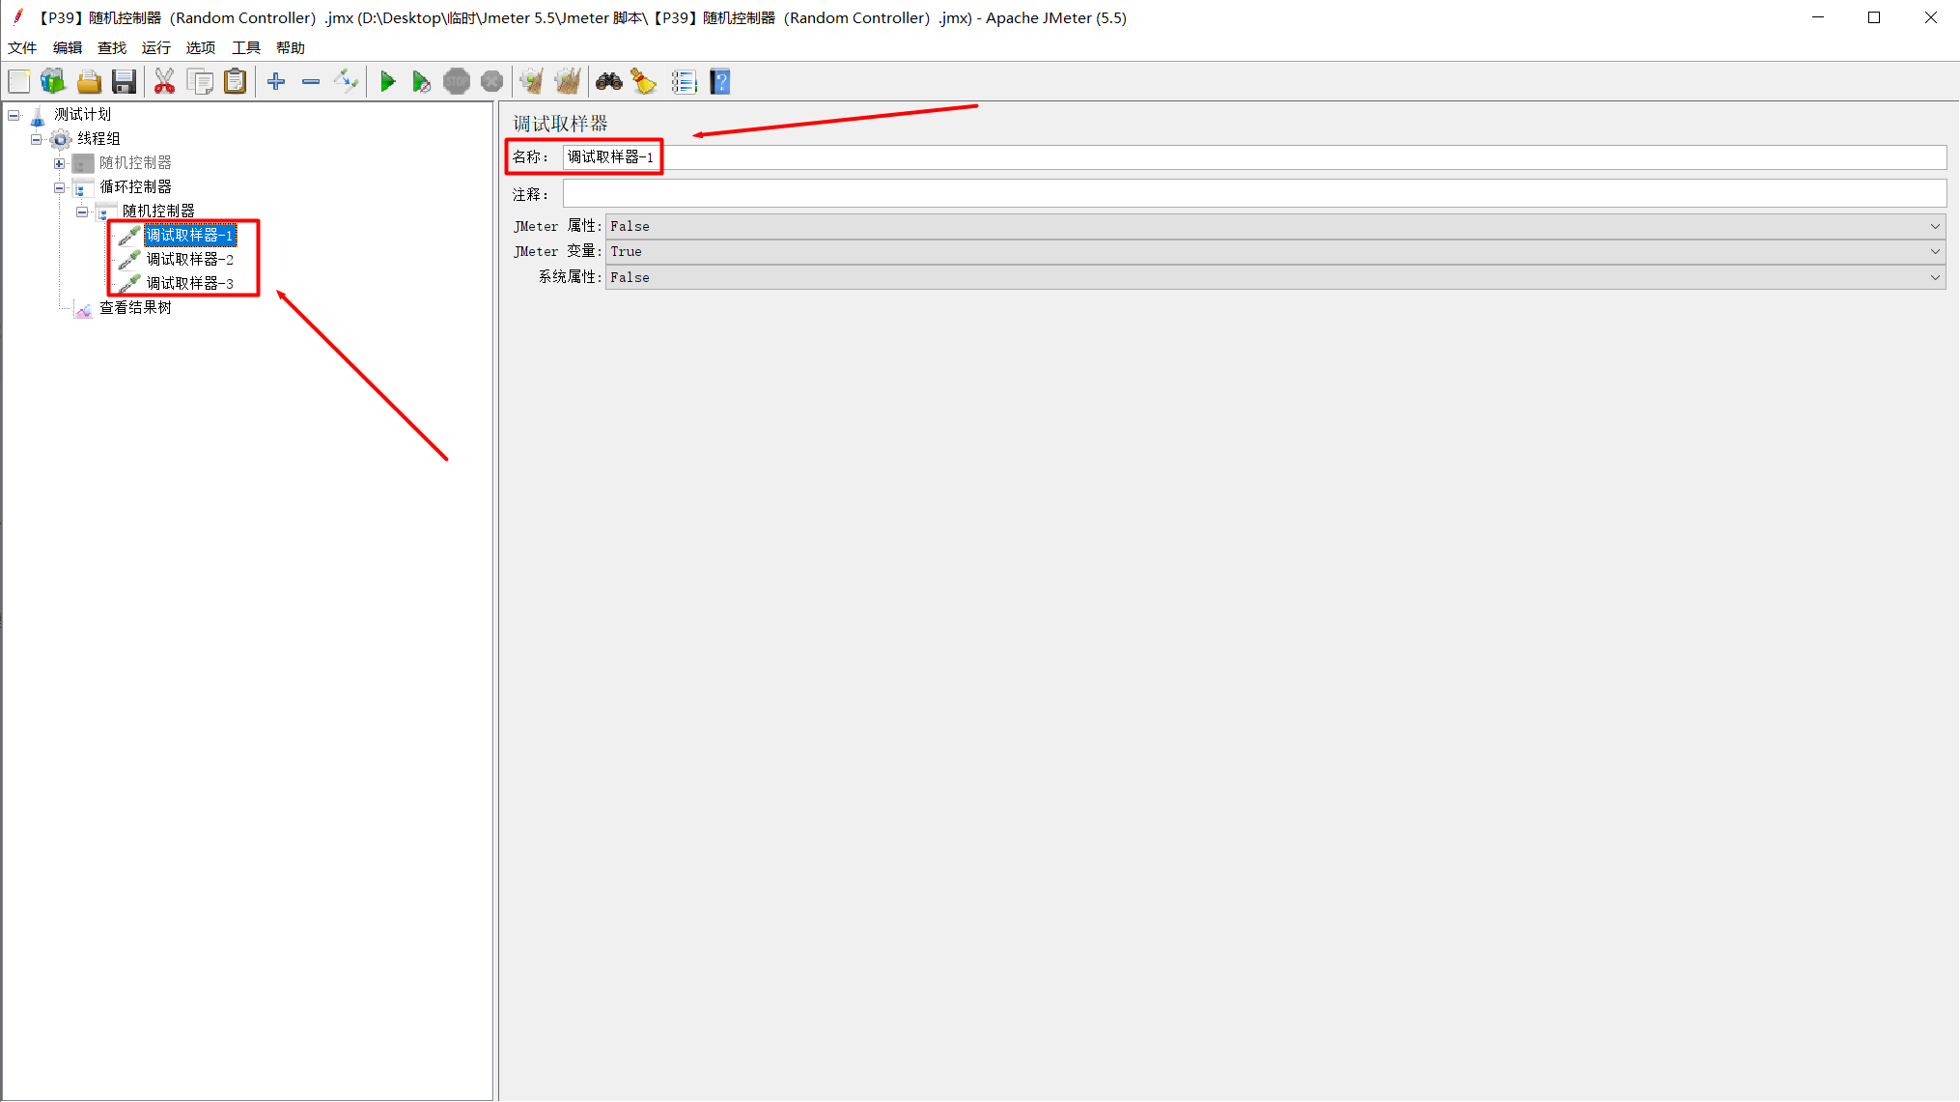Open the JMeter 属性 dropdown

point(1274,226)
